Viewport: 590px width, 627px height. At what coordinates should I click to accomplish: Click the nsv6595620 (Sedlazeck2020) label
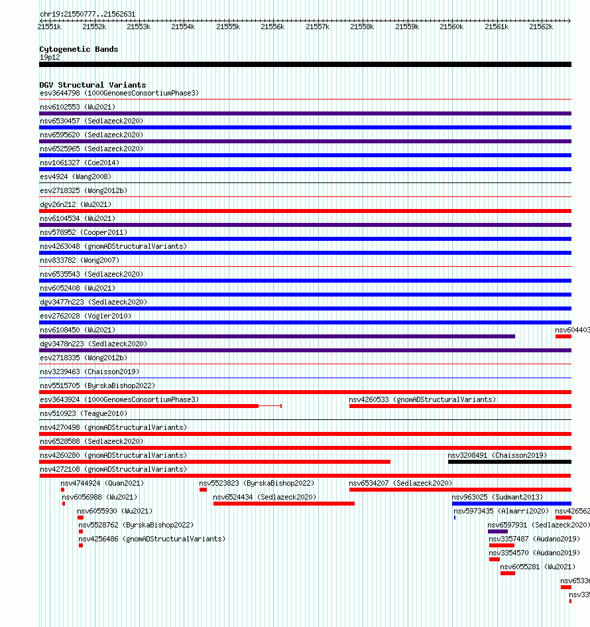click(91, 135)
